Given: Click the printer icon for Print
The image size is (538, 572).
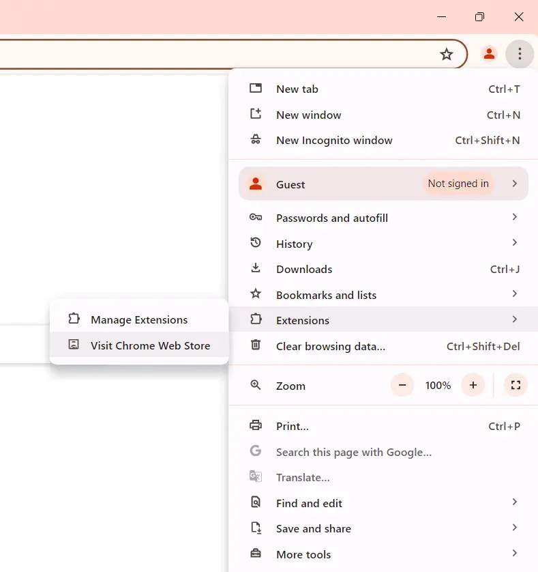Looking at the screenshot, I should tap(256, 426).
